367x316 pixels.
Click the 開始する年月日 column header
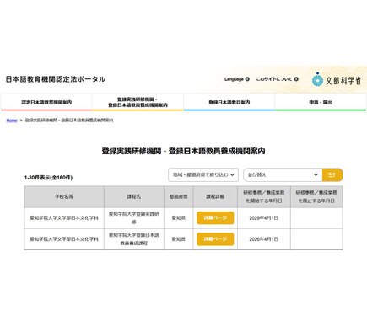coord(264,196)
